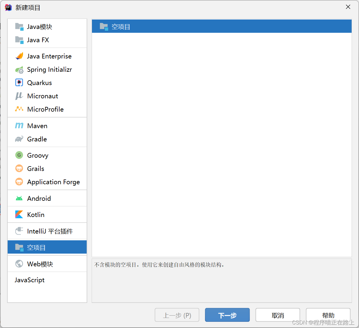Screen dimensions: 359x328
Task: Click the IntelliJ 平台插件 plug icon
Action: coord(19,231)
